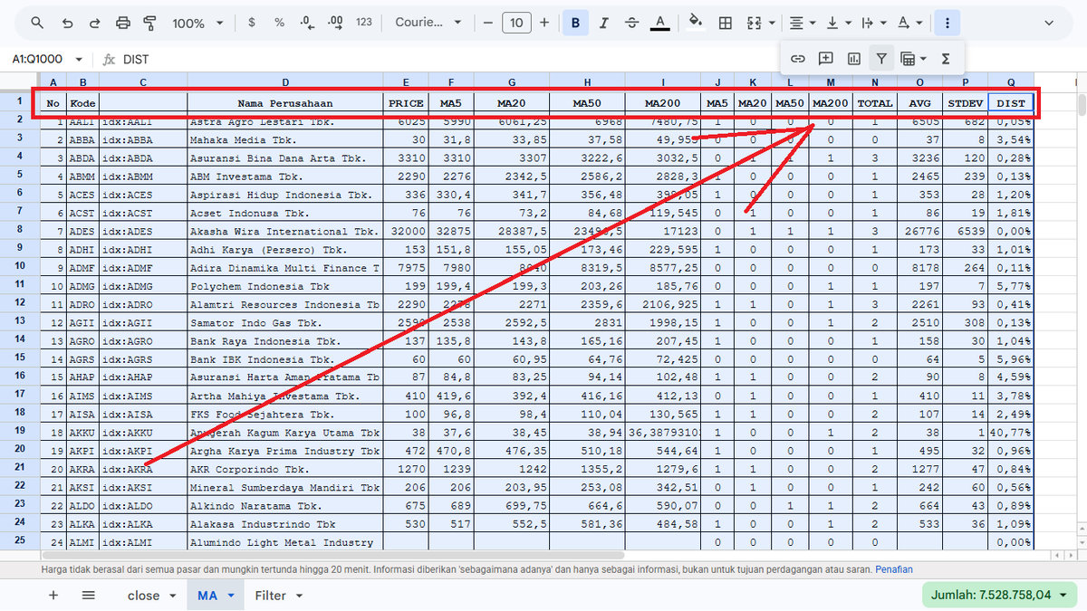Toggle the Create a filter funnel
This screenshot has width=1087, height=611.
pyautogui.click(x=881, y=59)
